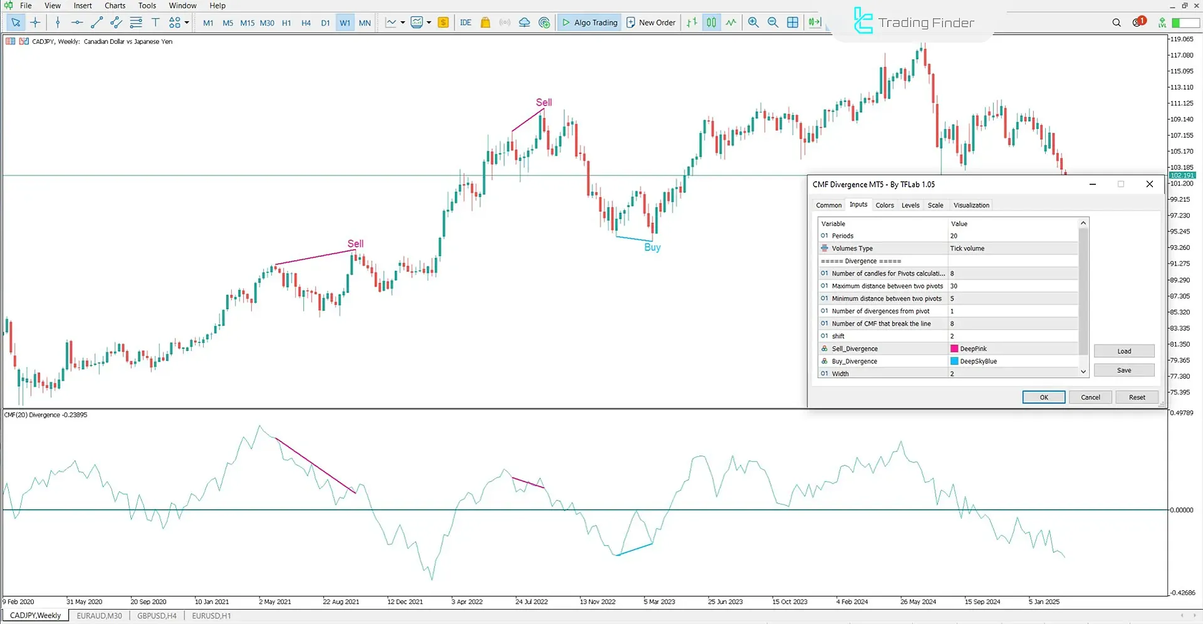This screenshot has width=1203, height=624.
Task: Select the Trendline drawing tool
Action: [x=96, y=23]
